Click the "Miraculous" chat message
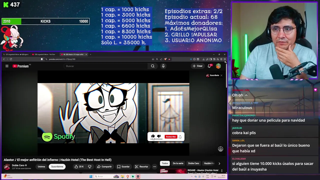Image resolution: width=320 pixels, height=180 pixels. click(242, 108)
